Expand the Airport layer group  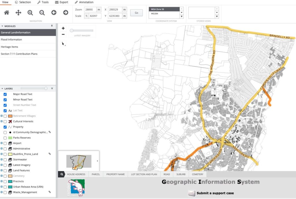coord(2,143)
